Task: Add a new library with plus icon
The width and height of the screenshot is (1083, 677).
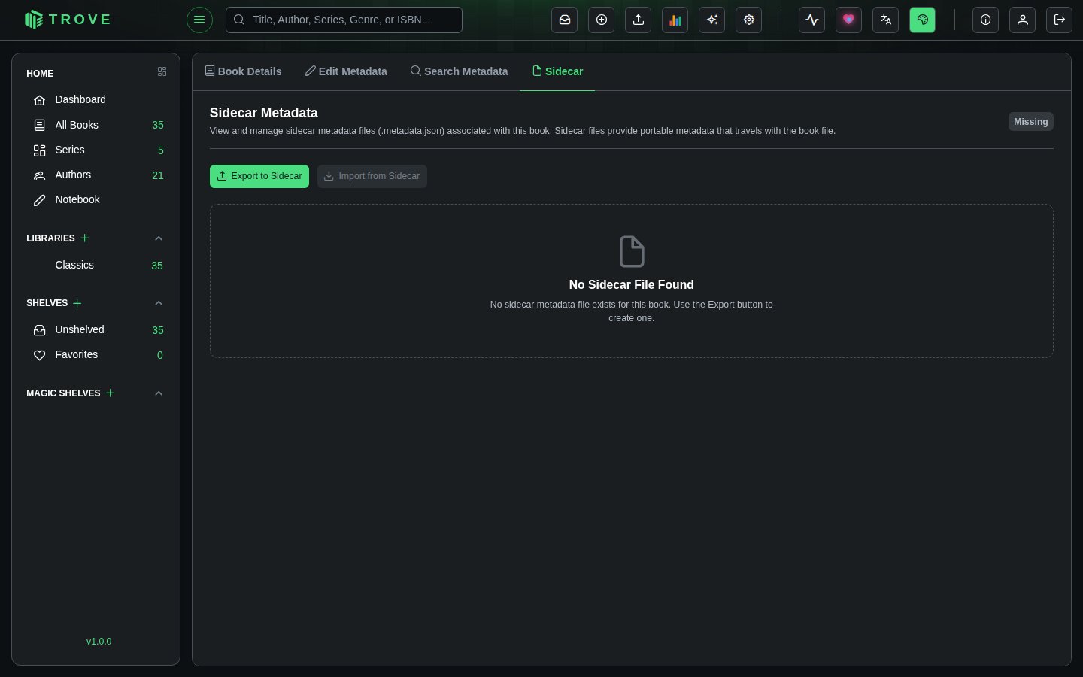Action: pyautogui.click(x=85, y=238)
